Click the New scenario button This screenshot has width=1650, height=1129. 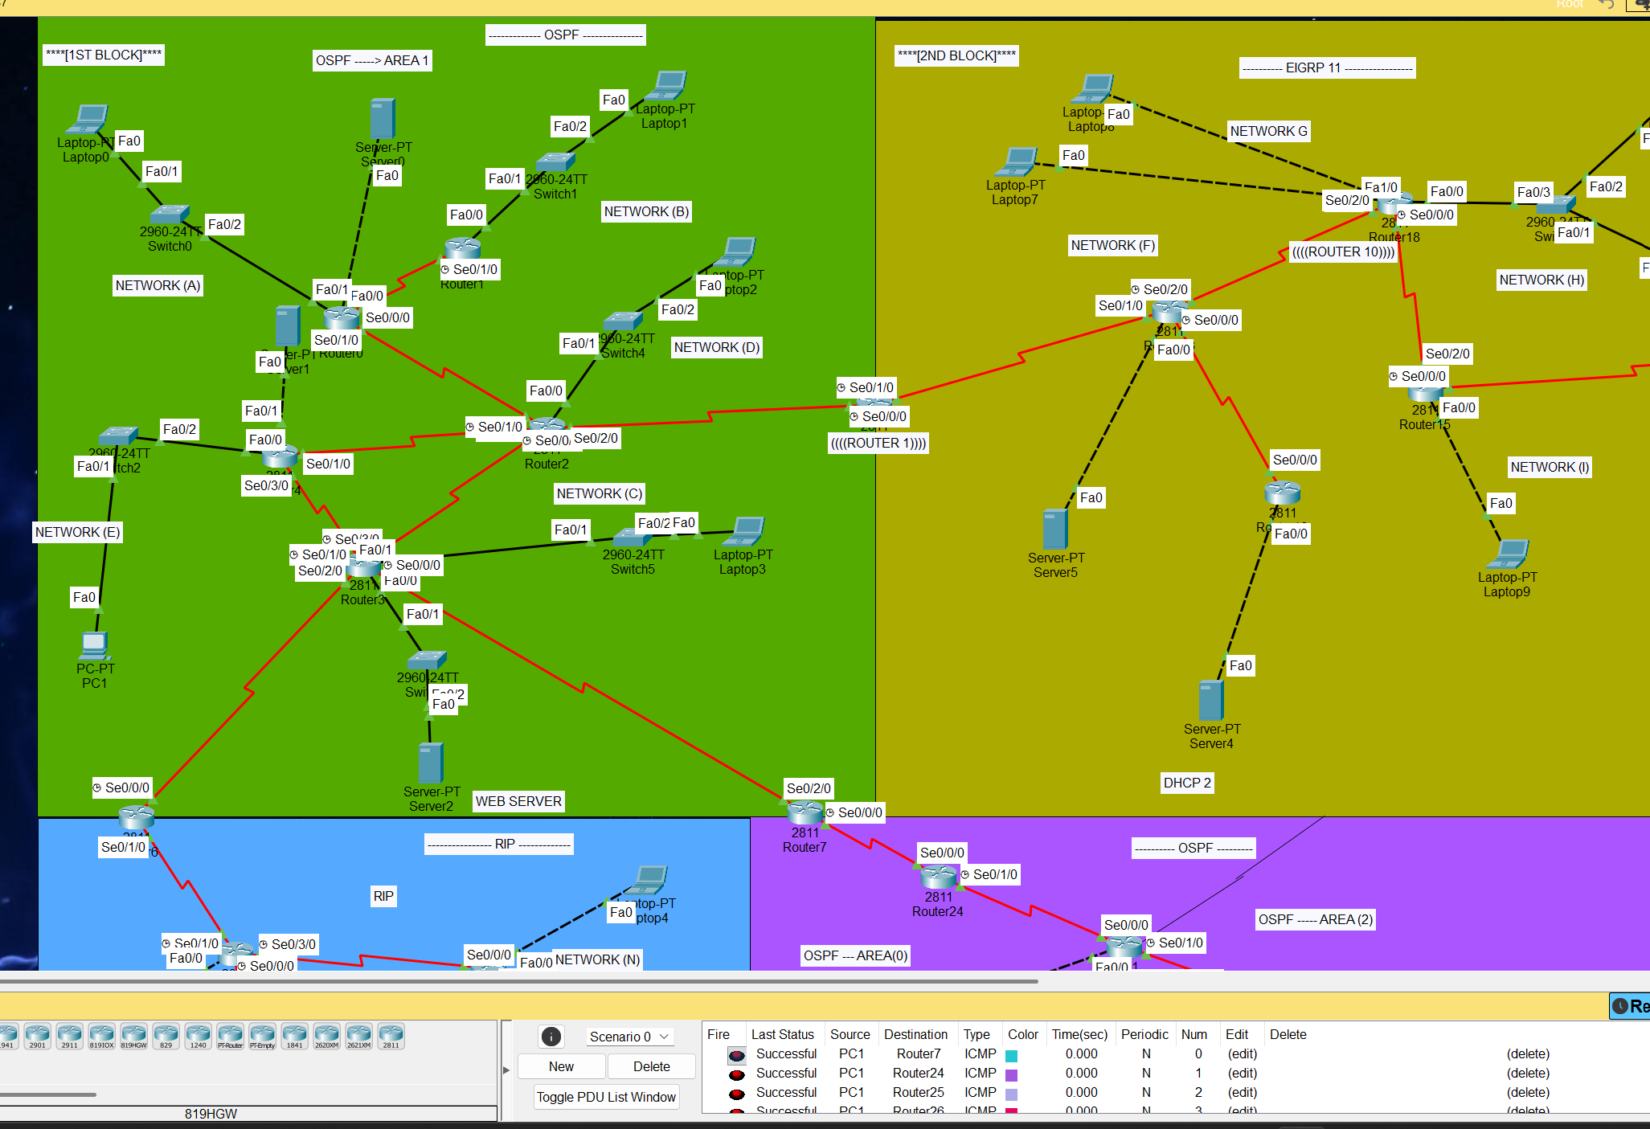(x=561, y=1066)
